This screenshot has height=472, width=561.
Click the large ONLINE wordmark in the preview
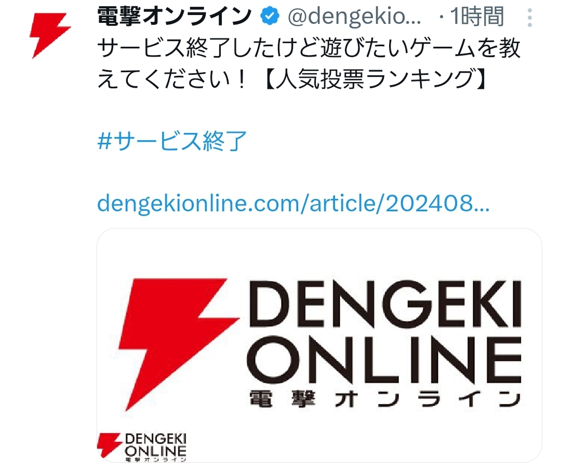pos(384,359)
